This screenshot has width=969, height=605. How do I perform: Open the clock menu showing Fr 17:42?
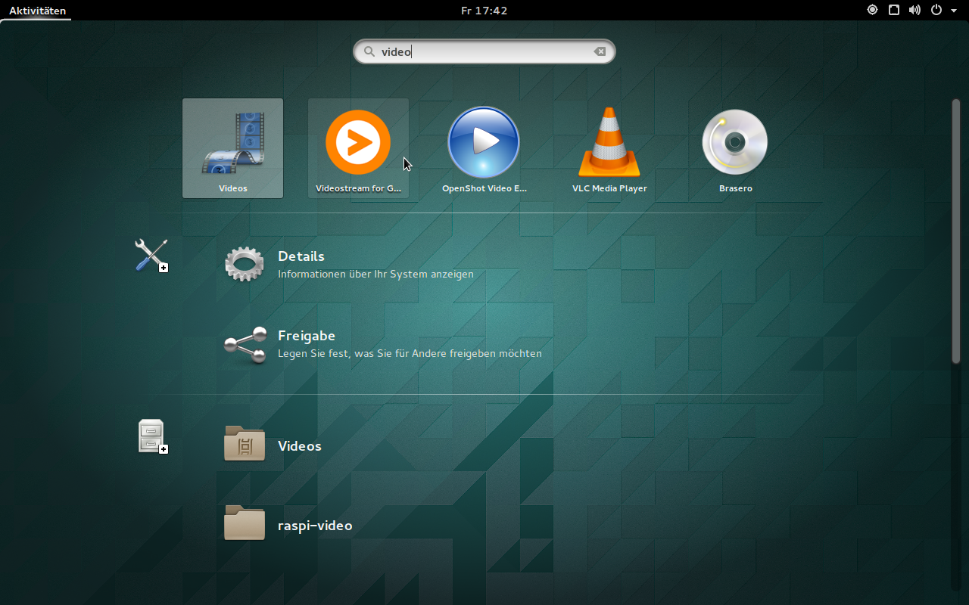[x=484, y=11]
